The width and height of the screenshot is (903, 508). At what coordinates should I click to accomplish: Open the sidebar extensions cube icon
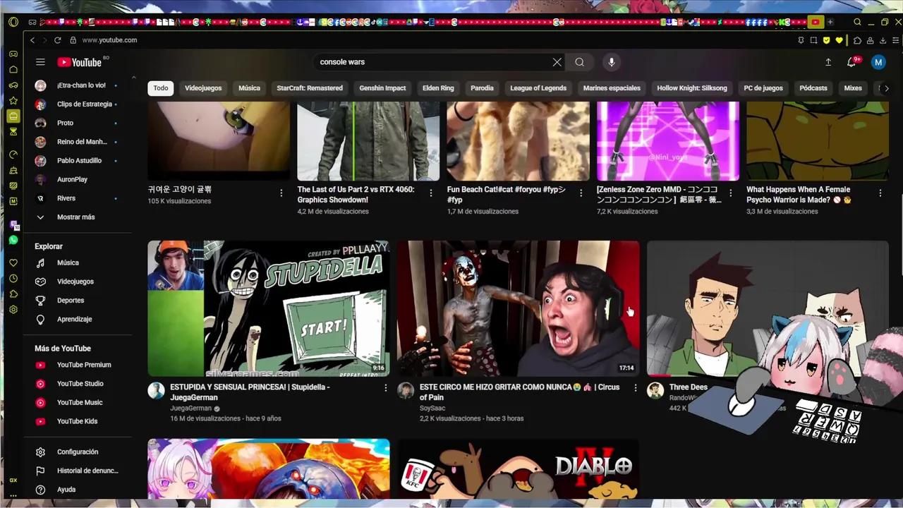[x=13, y=294]
